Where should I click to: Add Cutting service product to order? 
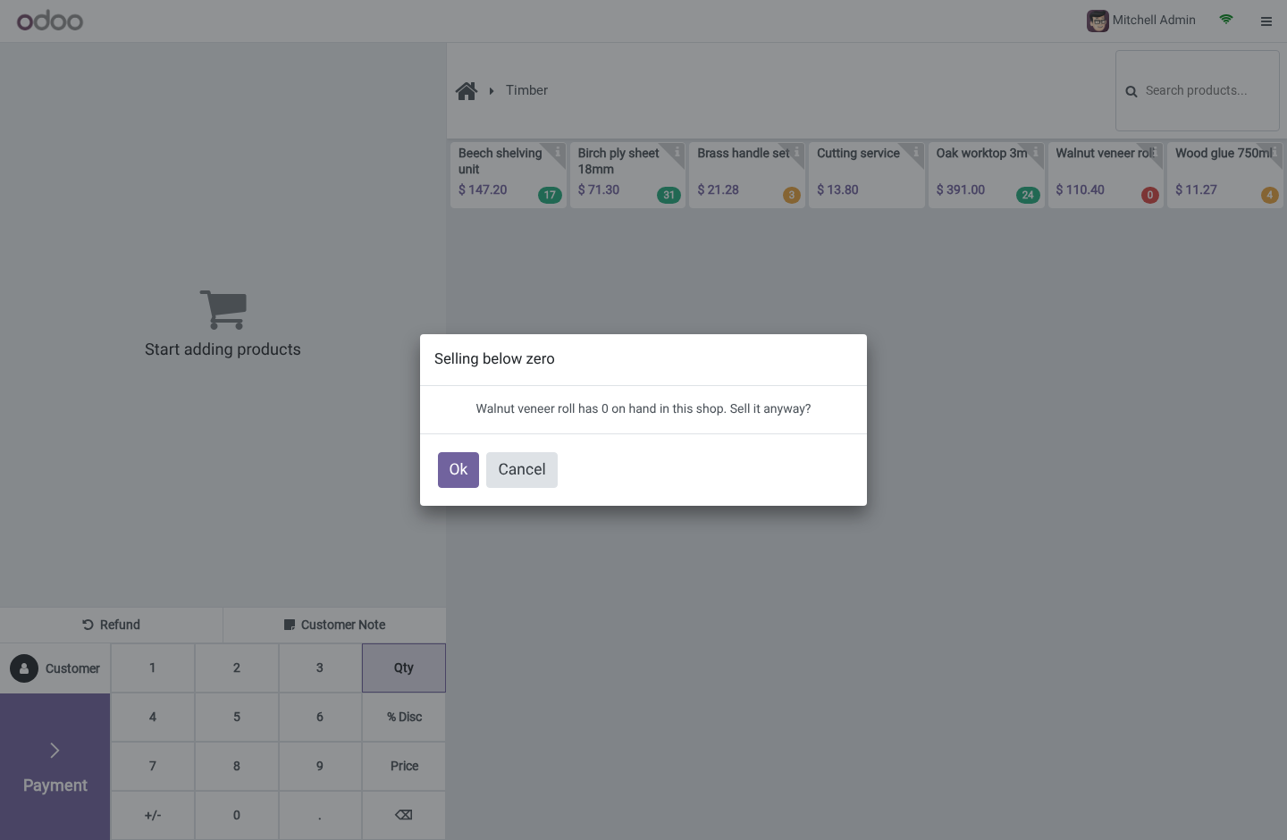pyautogui.click(x=867, y=175)
